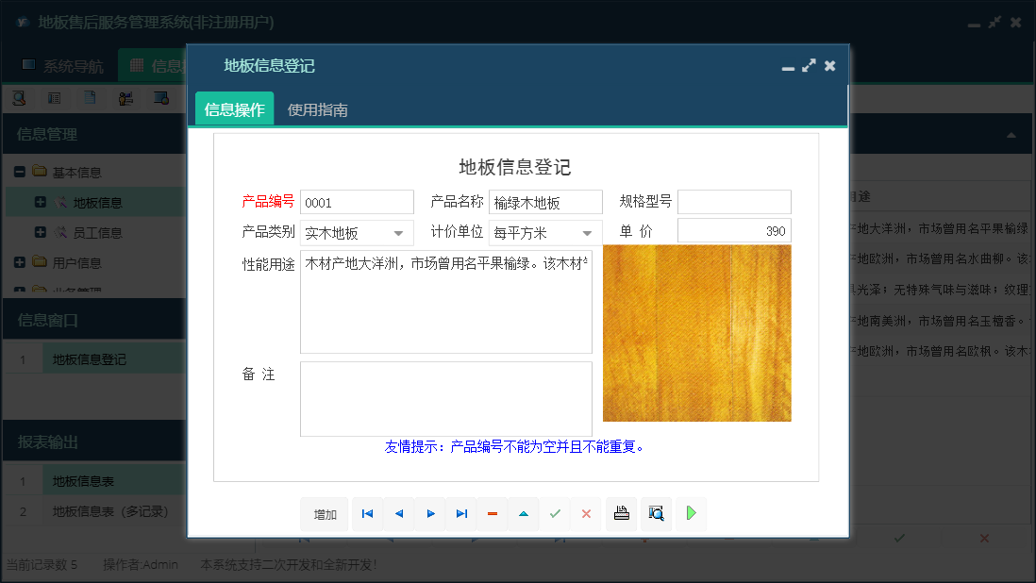Confirm changes with the green check icon
The width and height of the screenshot is (1036, 583).
[555, 514]
